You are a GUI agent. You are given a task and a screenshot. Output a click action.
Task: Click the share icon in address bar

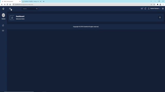click(x=151, y=5)
